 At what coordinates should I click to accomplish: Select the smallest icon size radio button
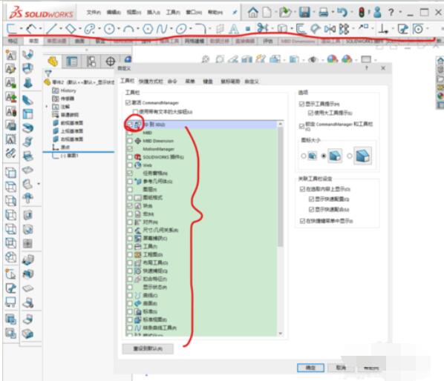[x=303, y=156]
